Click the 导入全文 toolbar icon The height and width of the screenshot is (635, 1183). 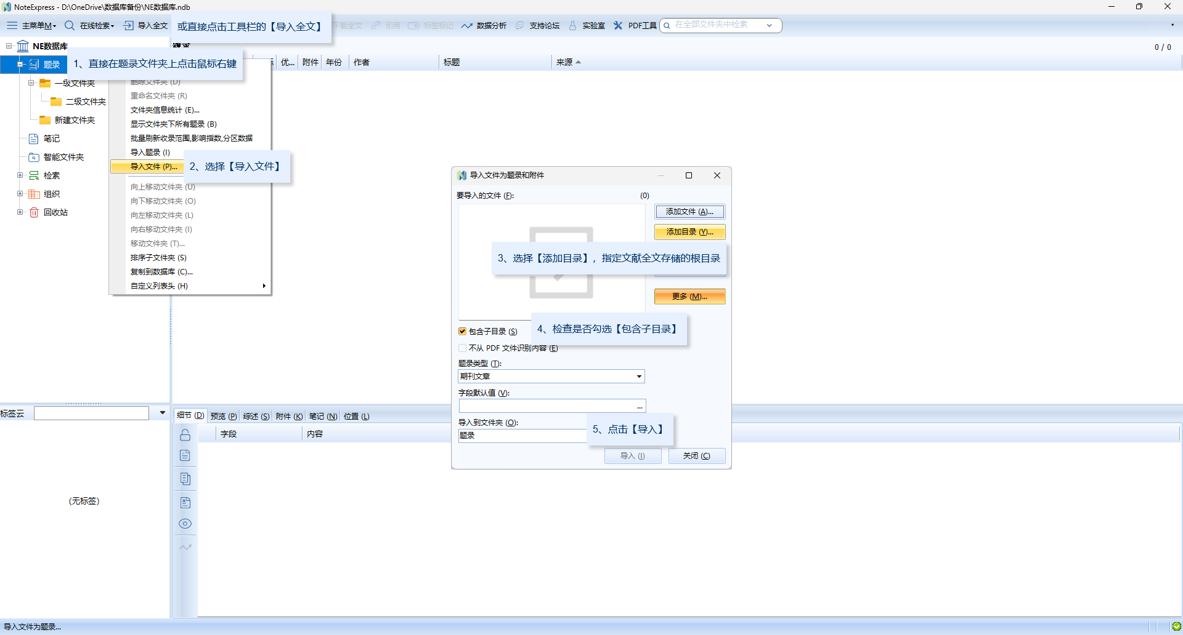click(128, 25)
